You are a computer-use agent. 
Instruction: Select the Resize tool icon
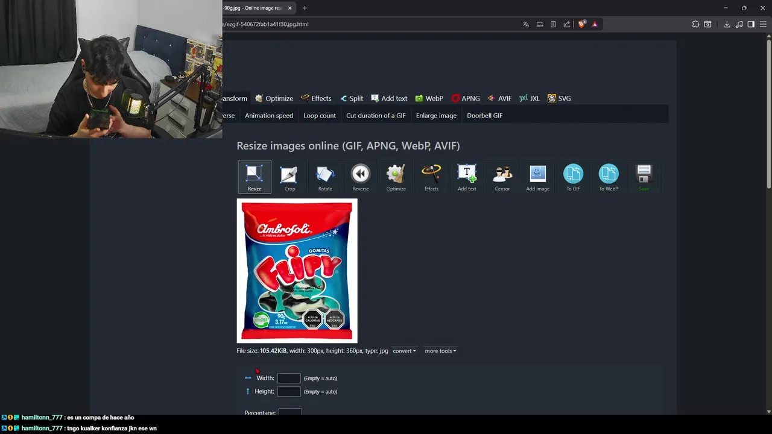[255, 177]
